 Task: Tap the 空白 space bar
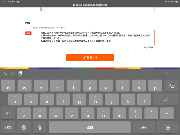click(90, 127)
